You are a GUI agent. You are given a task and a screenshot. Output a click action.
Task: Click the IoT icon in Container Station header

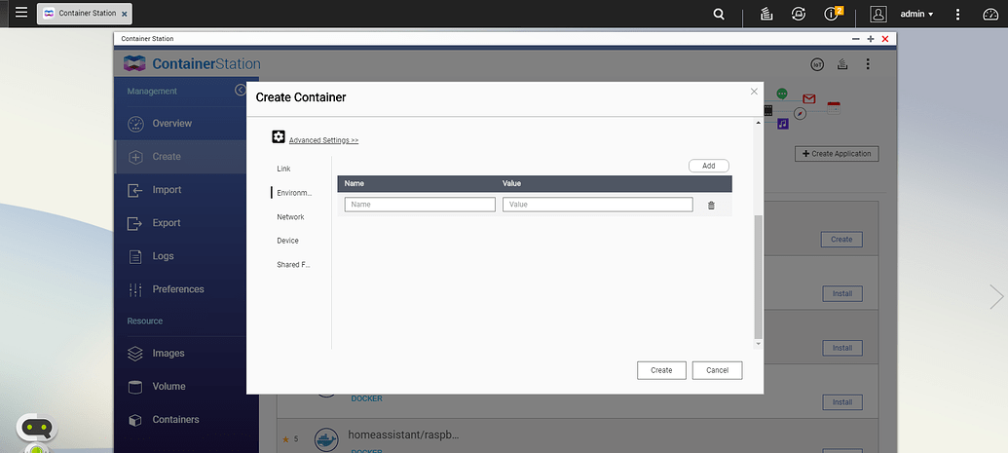click(817, 64)
